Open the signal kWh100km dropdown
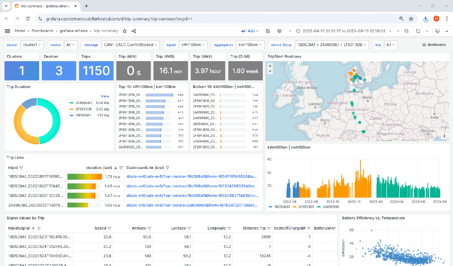This screenshot has height=266, width=453. [193, 45]
